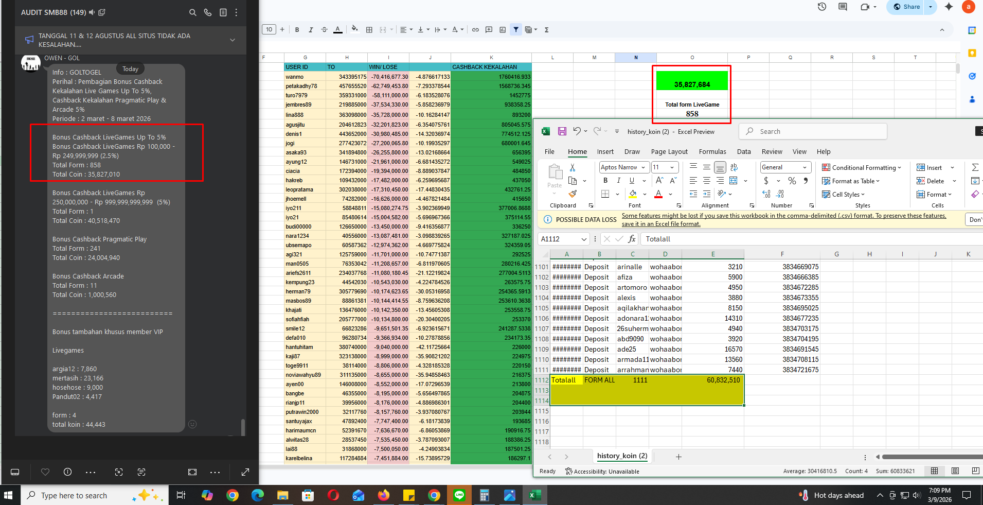Expand the pinned announcement chevron
The height and width of the screenshot is (505, 983).
233,40
